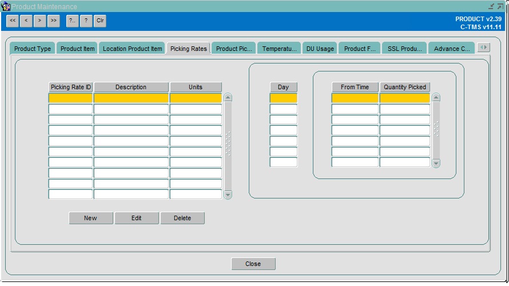Open the Product Pic... tab

(x=234, y=49)
